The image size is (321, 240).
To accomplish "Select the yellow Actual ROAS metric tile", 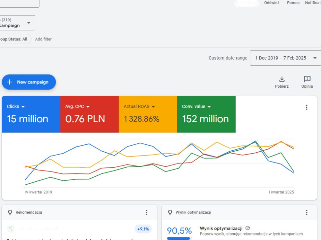I will [x=148, y=114].
